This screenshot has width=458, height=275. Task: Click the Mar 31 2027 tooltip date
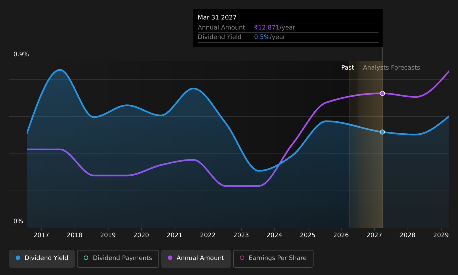point(217,18)
